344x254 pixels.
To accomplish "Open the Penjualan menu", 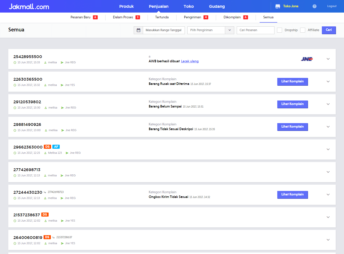I will (159, 6).
